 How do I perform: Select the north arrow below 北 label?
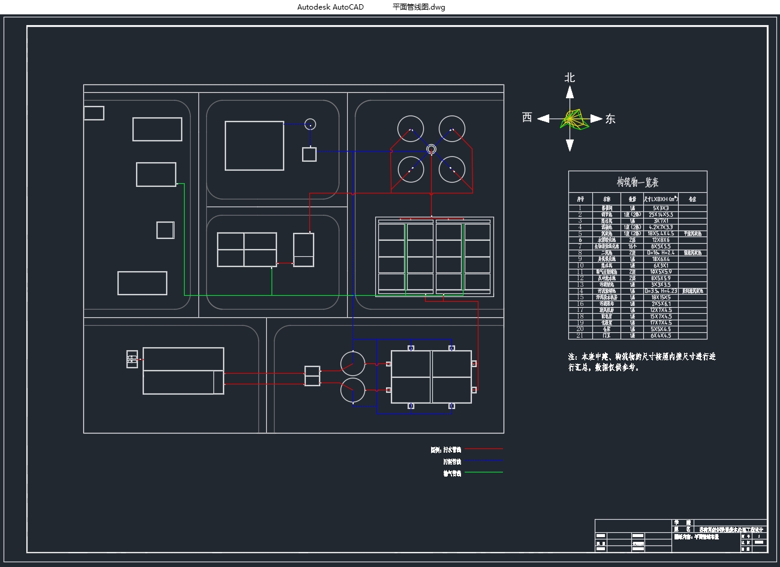tap(570, 93)
